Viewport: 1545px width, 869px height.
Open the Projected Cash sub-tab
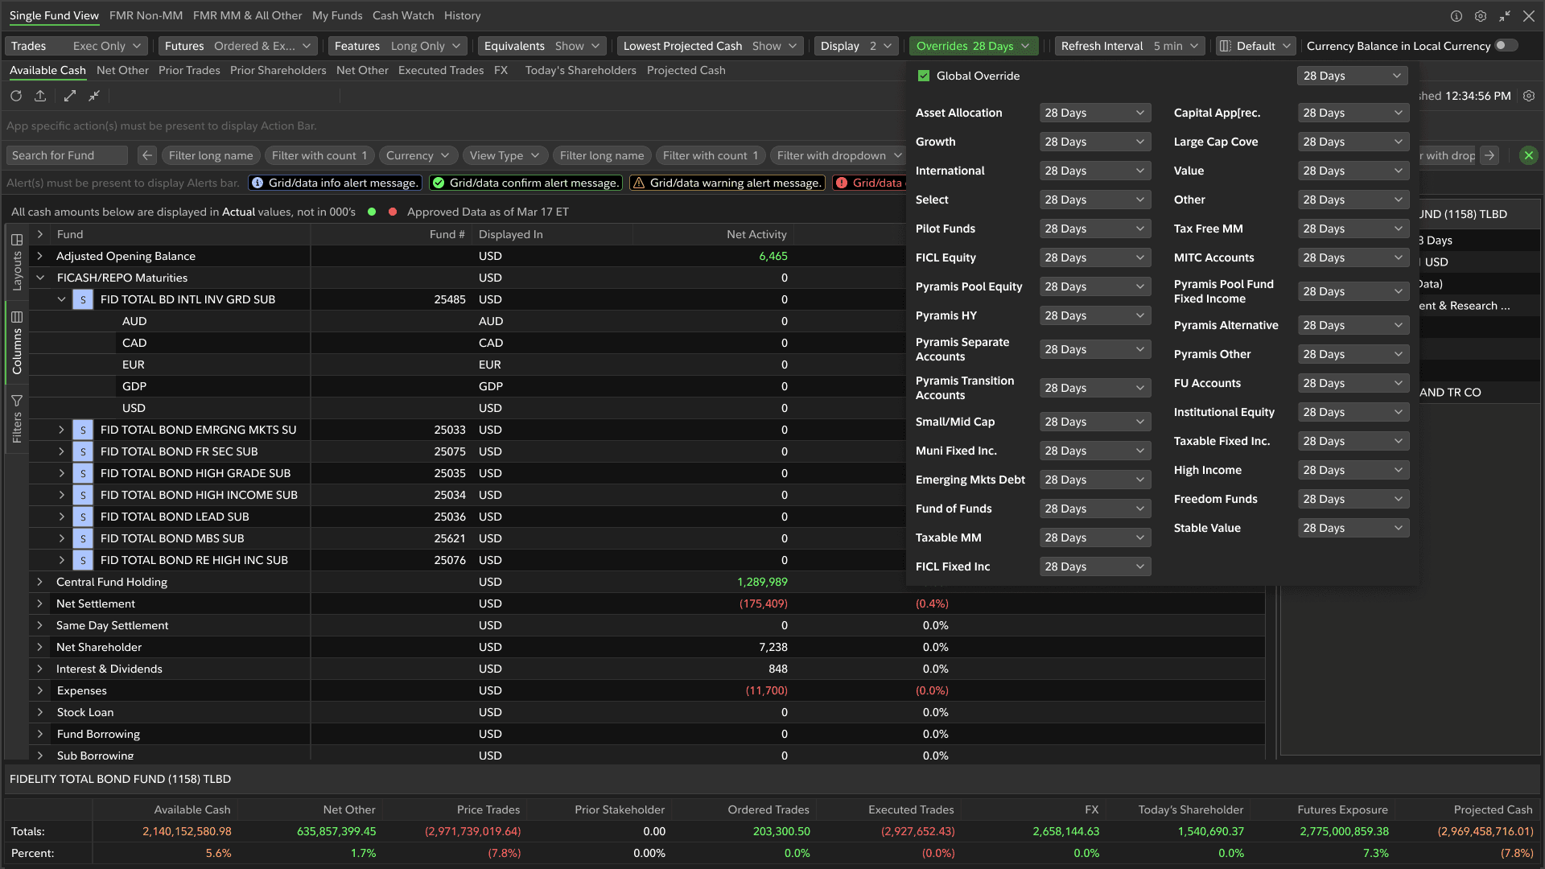tap(686, 70)
